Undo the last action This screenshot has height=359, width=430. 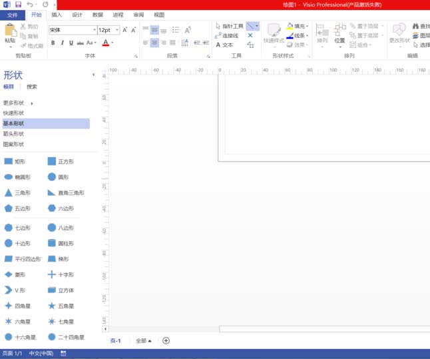30,5
